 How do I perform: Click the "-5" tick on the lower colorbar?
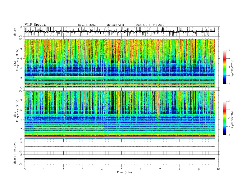pos(229,118)
